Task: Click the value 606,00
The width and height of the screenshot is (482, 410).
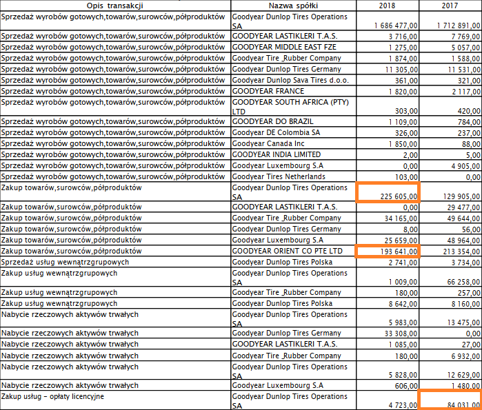Action: [x=406, y=386]
